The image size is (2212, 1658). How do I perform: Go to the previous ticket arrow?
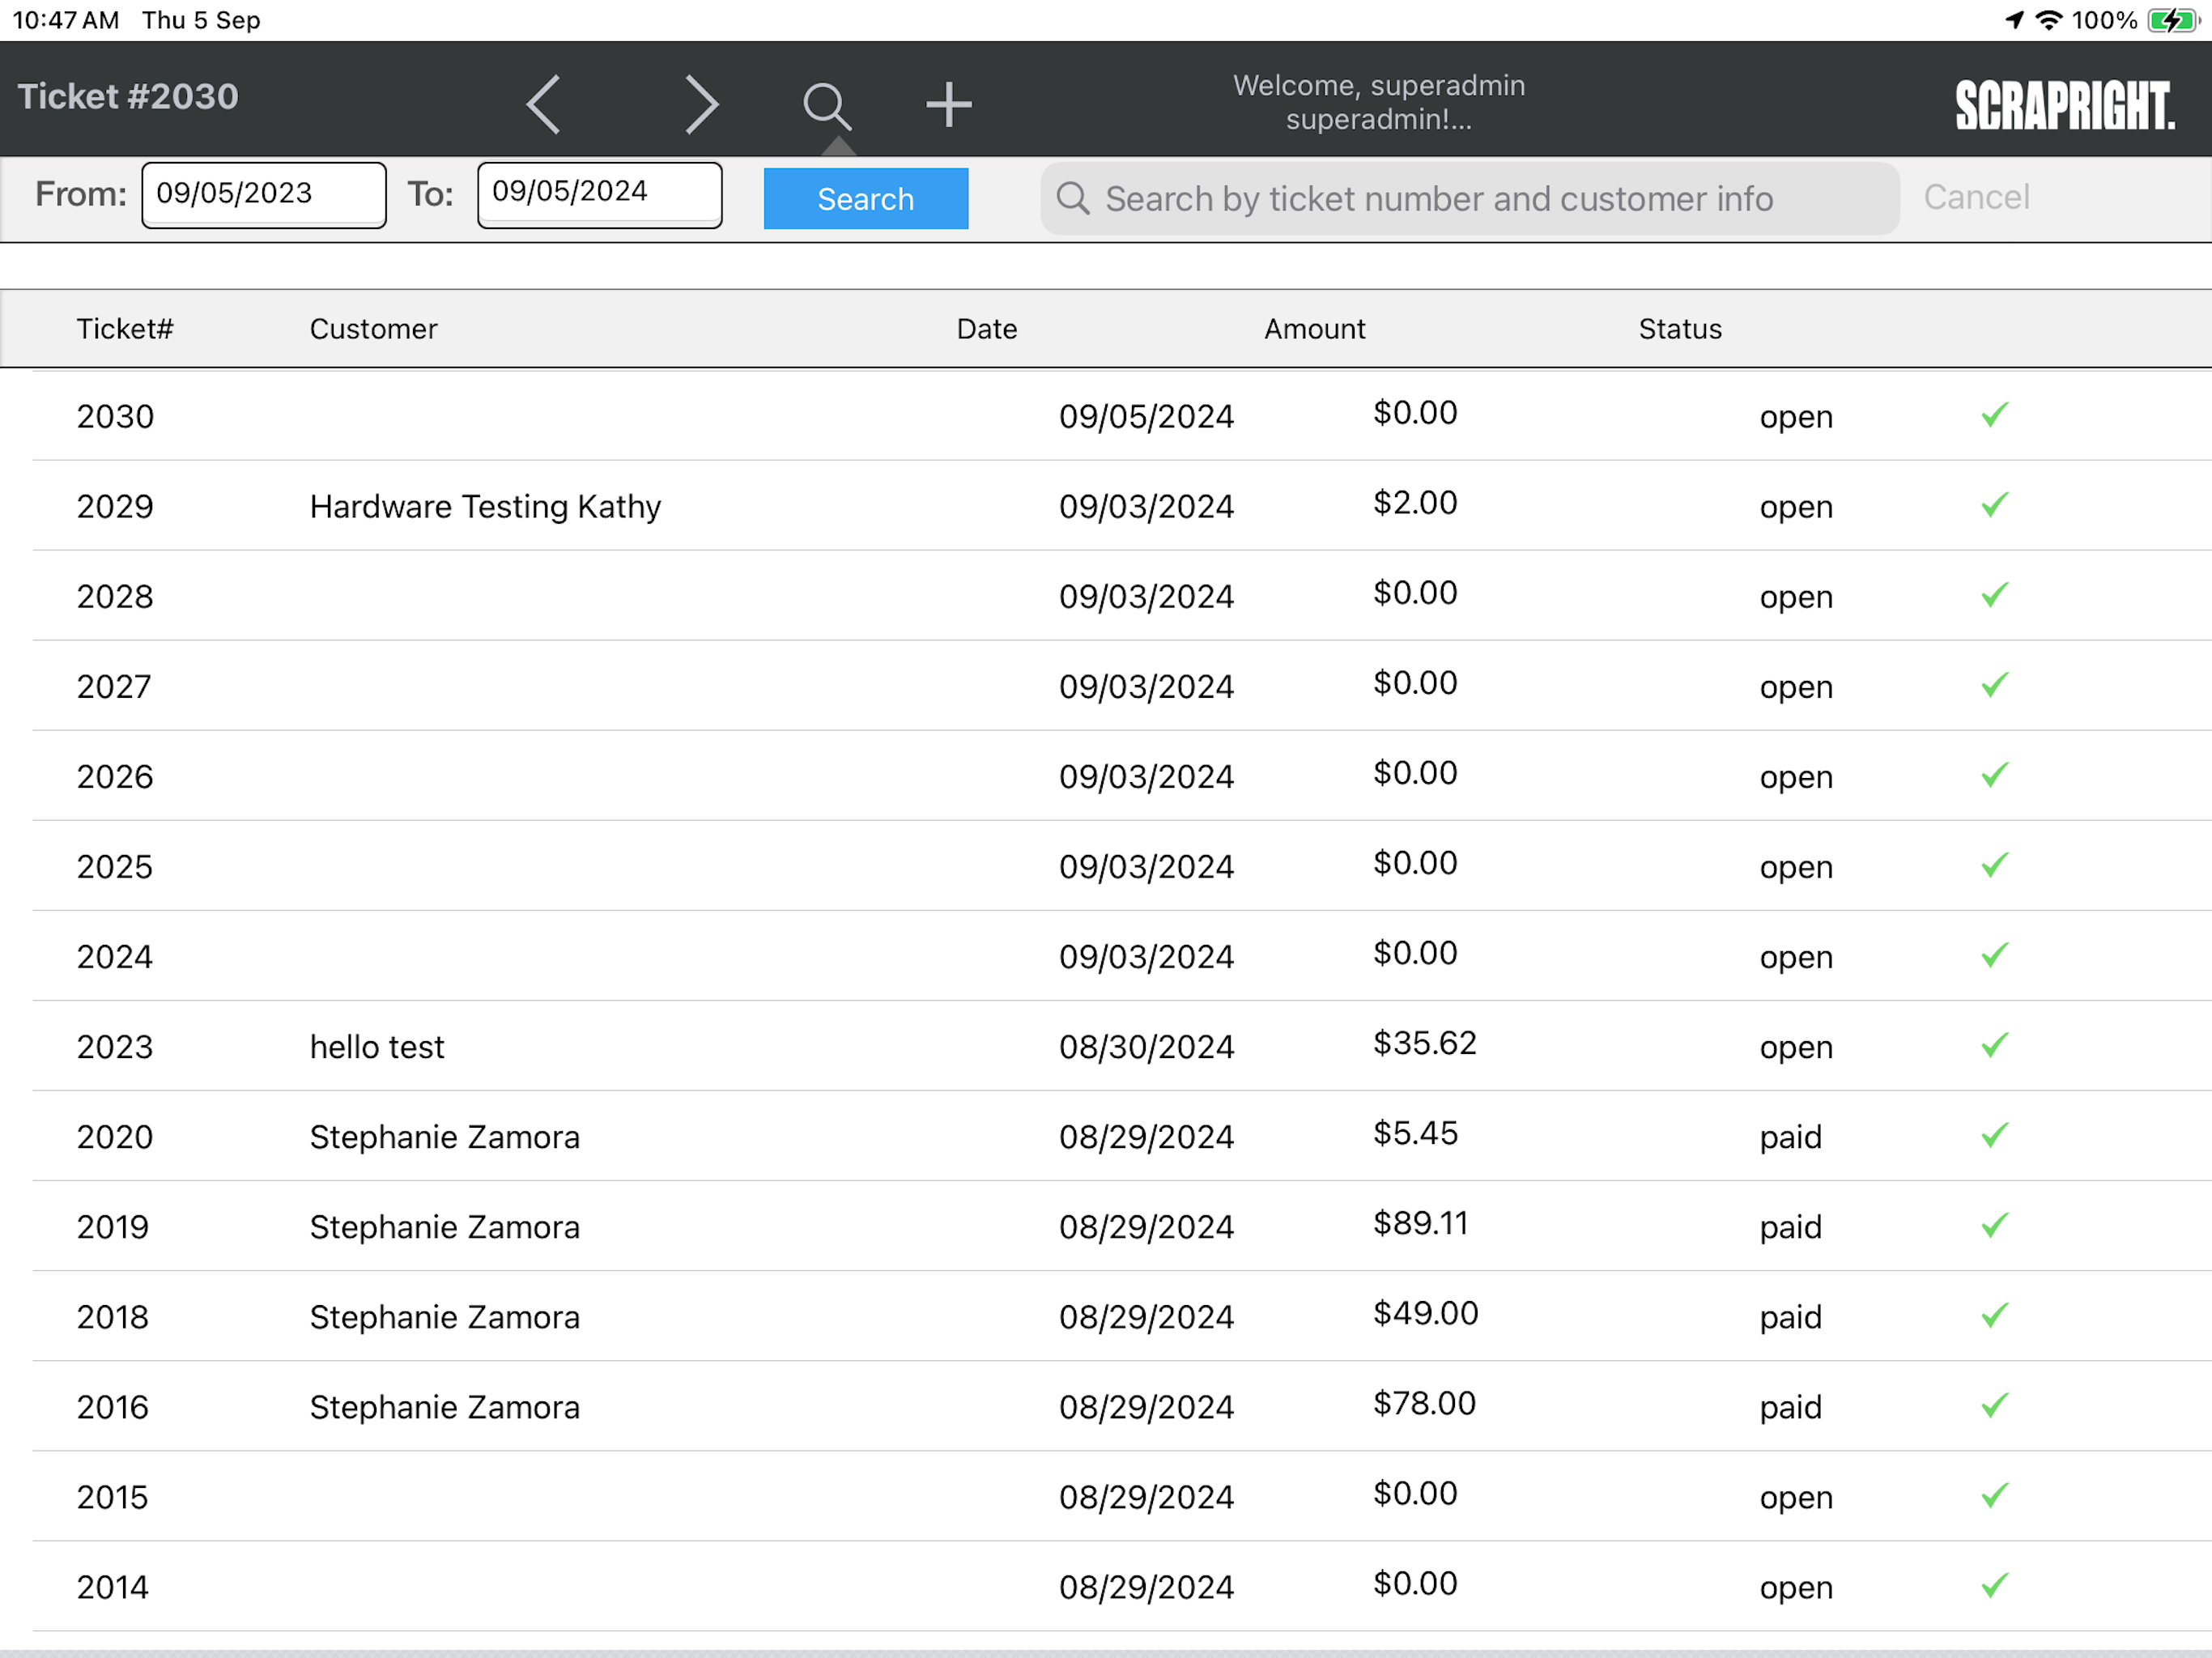click(x=543, y=104)
